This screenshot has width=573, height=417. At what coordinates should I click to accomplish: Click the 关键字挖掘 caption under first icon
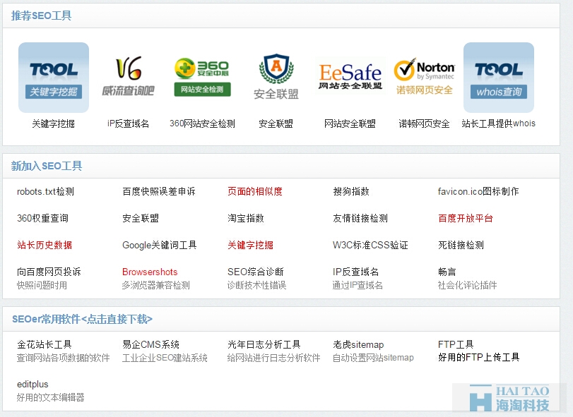54,123
